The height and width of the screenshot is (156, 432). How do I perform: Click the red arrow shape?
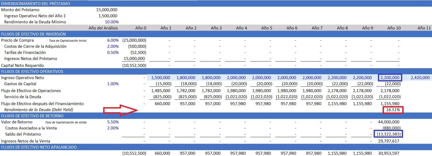coord(120,110)
